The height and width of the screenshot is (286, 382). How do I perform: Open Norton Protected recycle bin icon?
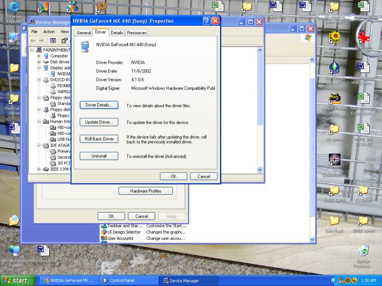(x=363, y=256)
